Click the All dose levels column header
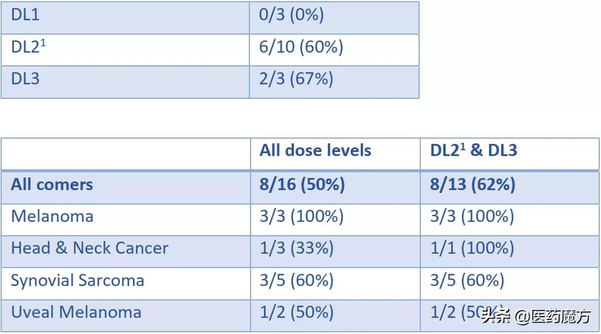The image size is (601, 334). tap(315, 151)
